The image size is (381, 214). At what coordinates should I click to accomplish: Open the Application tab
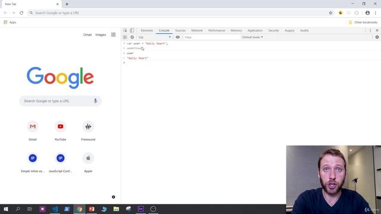pyautogui.click(x=255, y=30)
